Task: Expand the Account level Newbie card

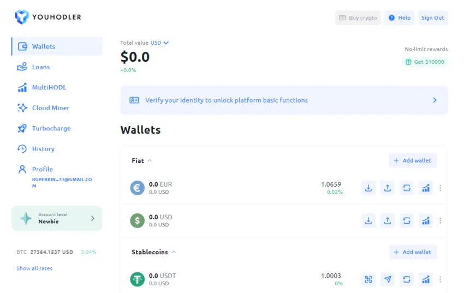Action: pyautogui.click(x=57, y=218)
